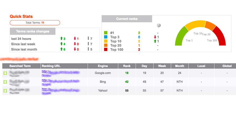Click the Searched Term column header
The width and height of the screenshot is (236, 118).
click(20, 66)
